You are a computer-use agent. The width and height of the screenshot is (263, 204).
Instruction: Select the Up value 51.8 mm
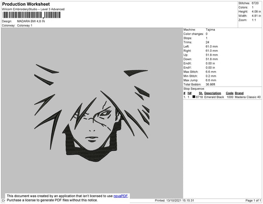(212, 55)
